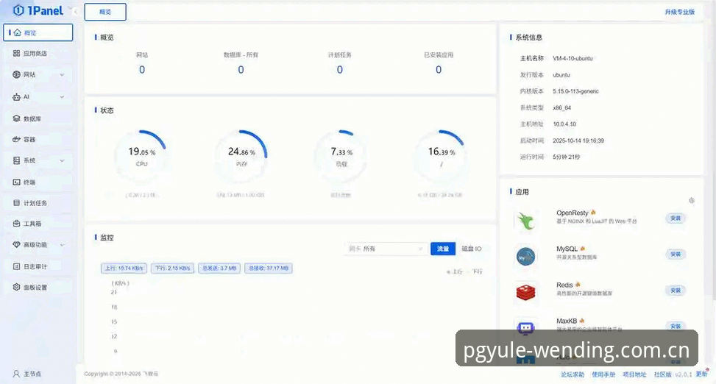716x384 pixels.
Task: Select the 系统 sidebar icon
Action: coord(16,160)
